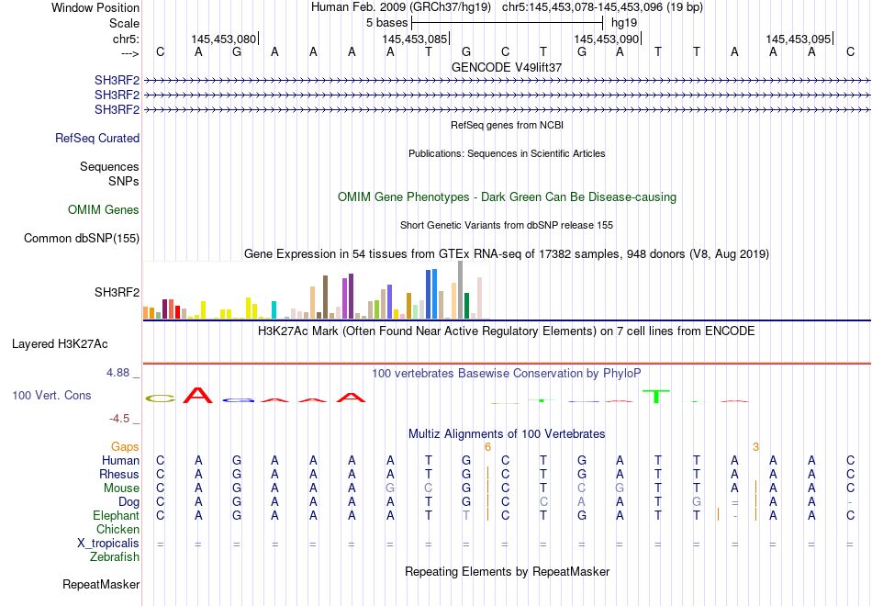Select the X_tropicalis alignment row label
872x606 pixels.
click(x=108, y=544)
